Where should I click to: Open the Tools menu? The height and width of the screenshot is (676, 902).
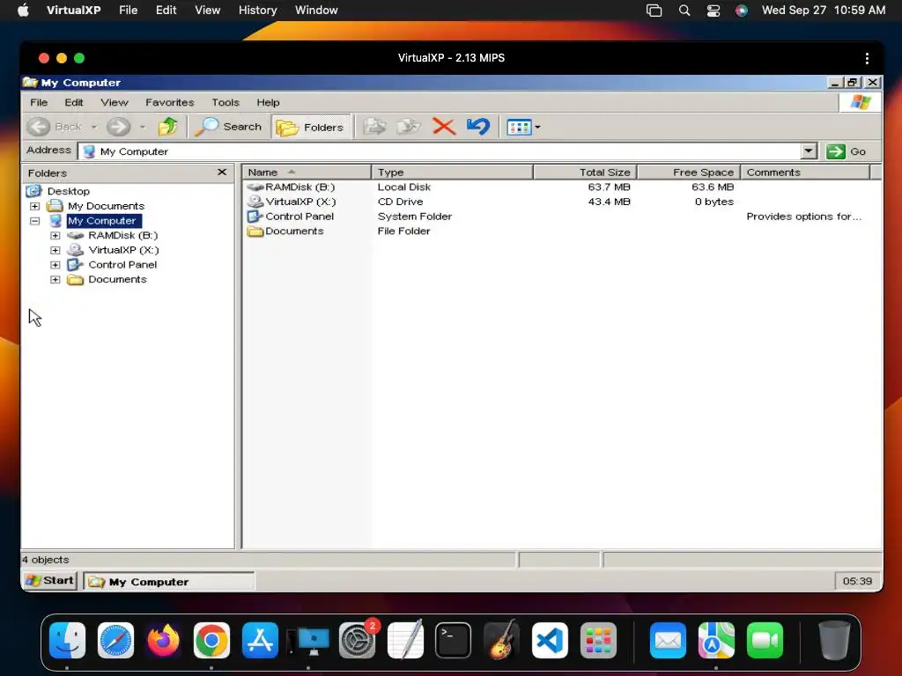pyautogui.click(x=225, y=102)
